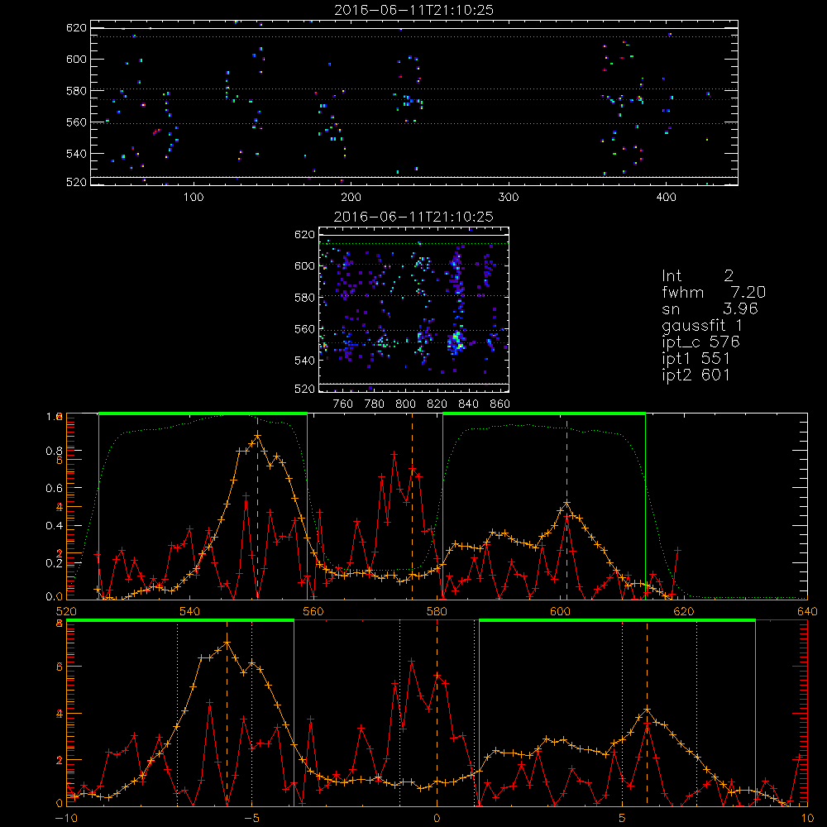This screenshot has height=827, width=827.
Task: Click the "860" x-axis label of the middle plot
Action: point(500,404)
